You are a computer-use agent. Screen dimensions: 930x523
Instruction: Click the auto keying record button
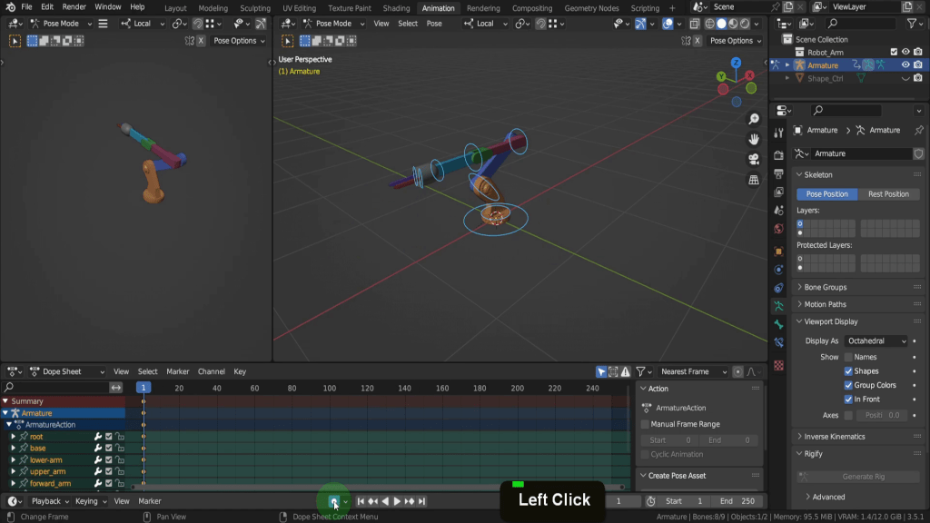(x=334, y=501)
